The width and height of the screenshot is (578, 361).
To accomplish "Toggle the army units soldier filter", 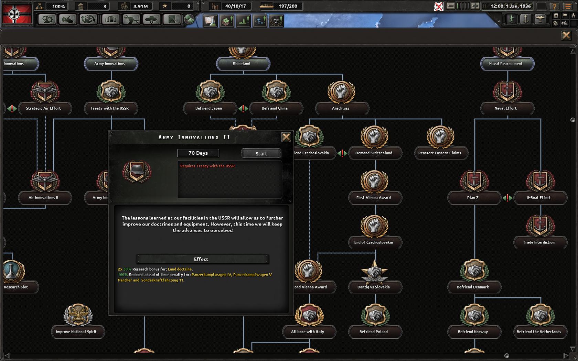I will pos(511,19).
